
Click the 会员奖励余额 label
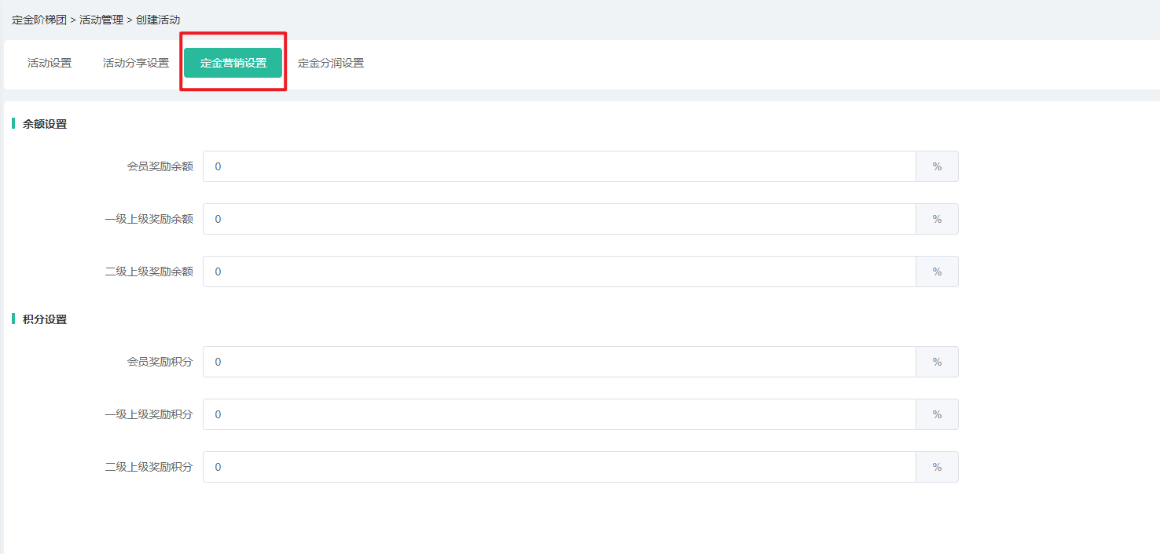point(160,166)
